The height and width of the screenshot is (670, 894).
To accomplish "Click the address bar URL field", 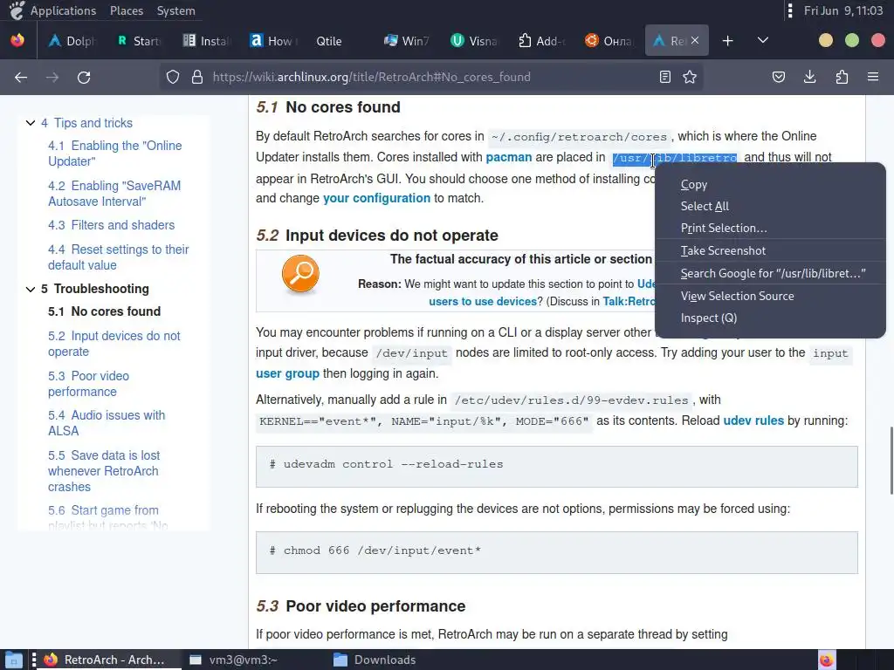I will point(430,77).
